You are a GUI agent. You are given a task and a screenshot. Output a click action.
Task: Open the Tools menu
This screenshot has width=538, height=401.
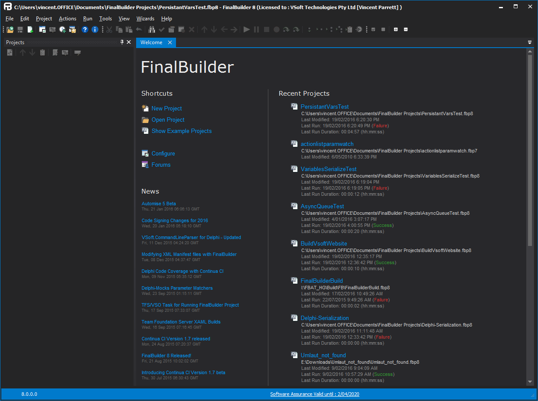point(106,19)
